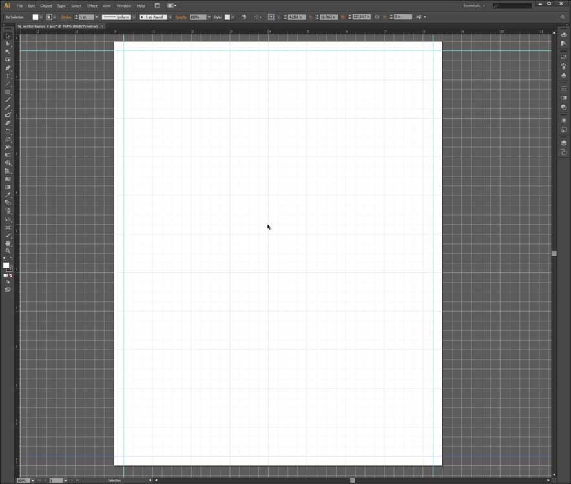Click the Magic Wand tool
571x484 pixels.
[x=8, y=52]
